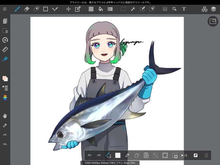Select the Gradient tool
Viewport: 220px width, 165px height.
(x=110, y=9)
